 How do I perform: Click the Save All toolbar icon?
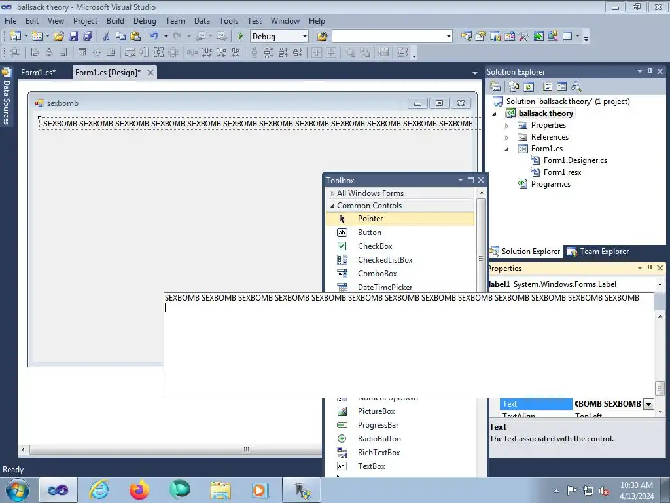[x=88, y=37]
